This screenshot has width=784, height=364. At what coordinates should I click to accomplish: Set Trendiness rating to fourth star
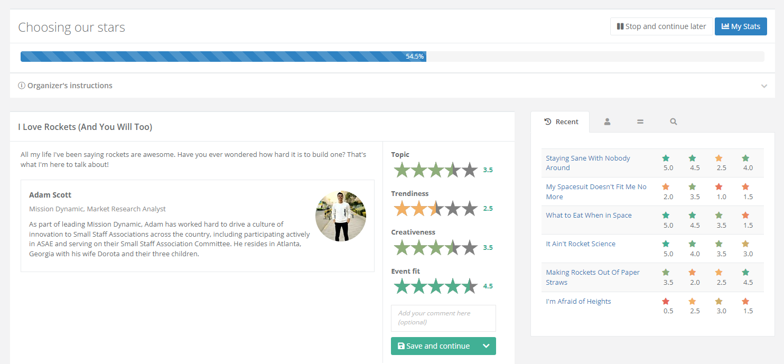click(452, 209)
